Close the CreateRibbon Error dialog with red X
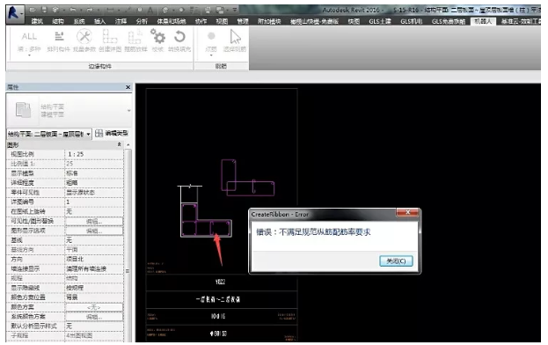The width and height of the screenshot is (548, 345). pyautogui.click(x=407, y=212)
